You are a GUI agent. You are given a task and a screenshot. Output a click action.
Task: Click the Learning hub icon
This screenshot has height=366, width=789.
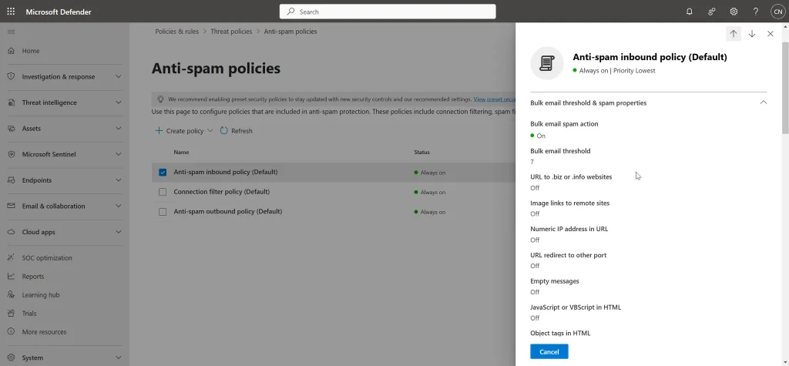(x=11, y=295)
